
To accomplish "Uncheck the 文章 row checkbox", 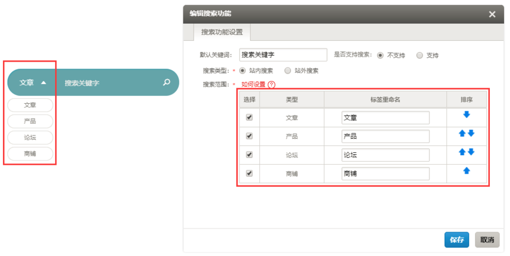I will pos(249,117).
